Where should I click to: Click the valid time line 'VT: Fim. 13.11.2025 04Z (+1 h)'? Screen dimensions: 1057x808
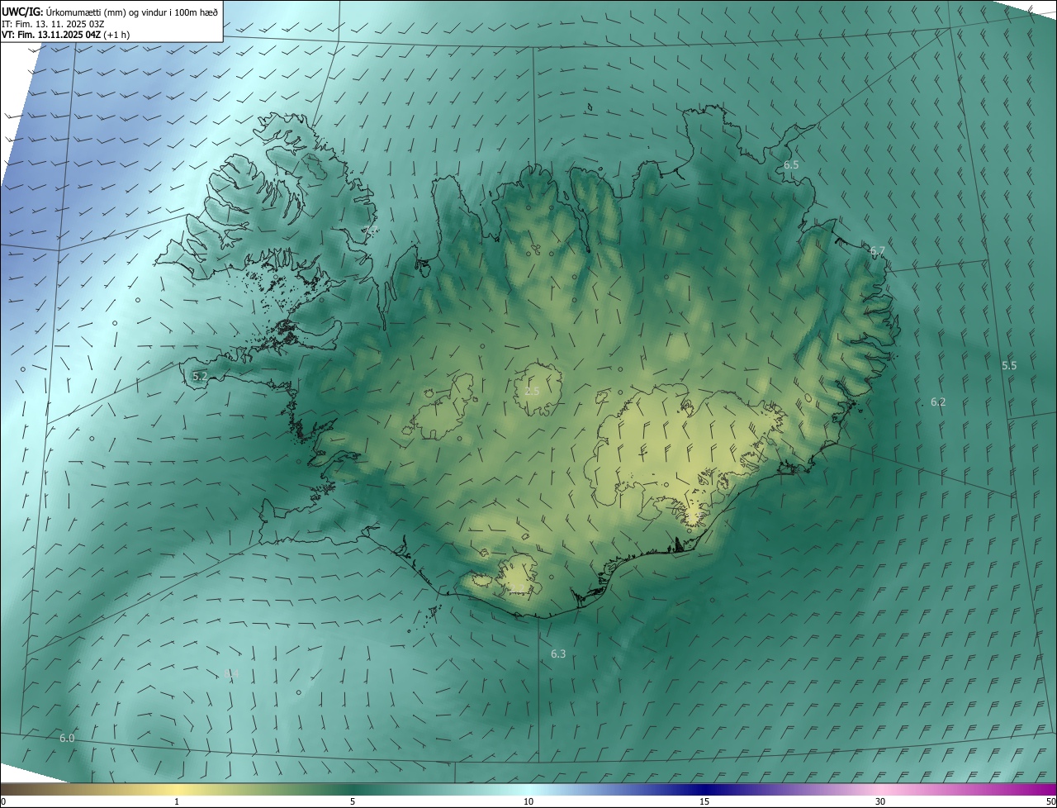coord(65,35)
